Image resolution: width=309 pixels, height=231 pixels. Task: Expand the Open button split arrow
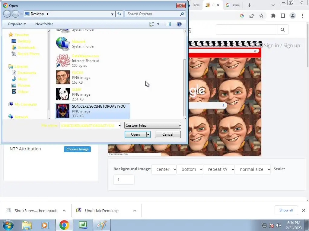148,134
